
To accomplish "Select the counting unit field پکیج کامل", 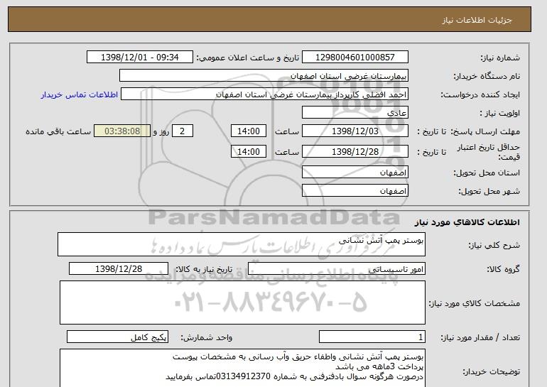I will coord(117,337).
